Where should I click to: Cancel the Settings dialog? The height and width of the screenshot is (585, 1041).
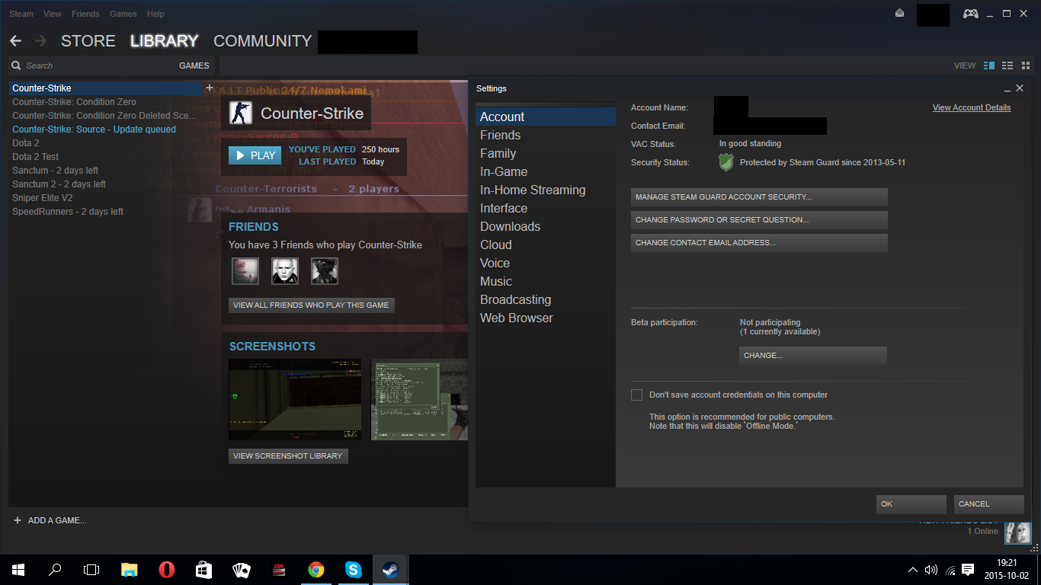(x=989, y=504)
